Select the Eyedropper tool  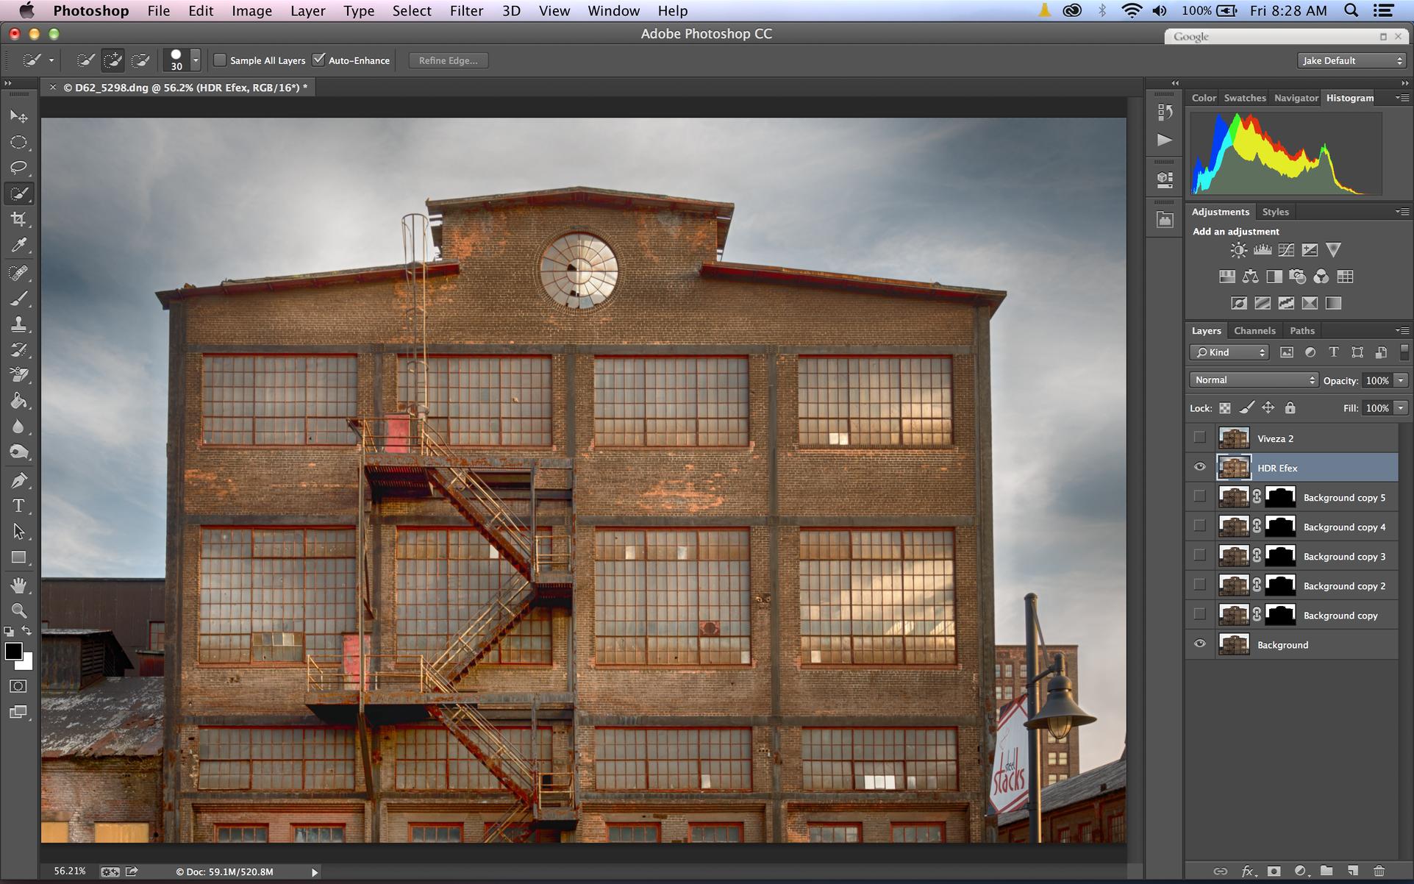tap(18, 245)
